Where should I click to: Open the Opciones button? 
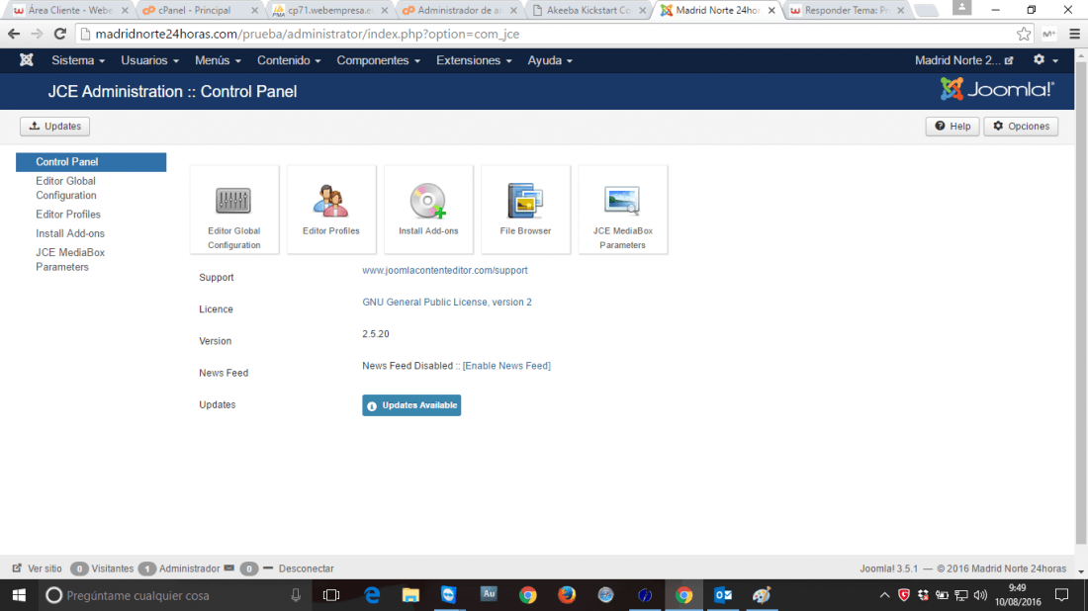pos(1021,127)
